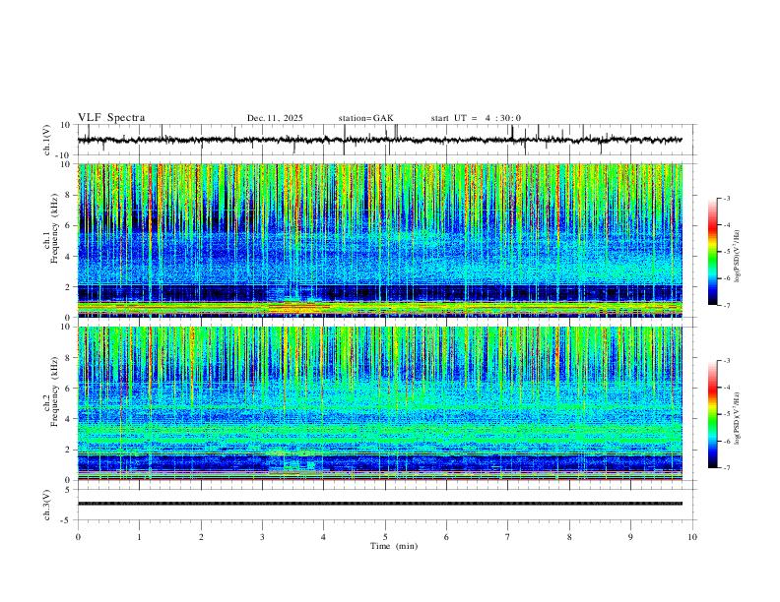Click the "2" tick on the time axis

click(x=201, y=537)
